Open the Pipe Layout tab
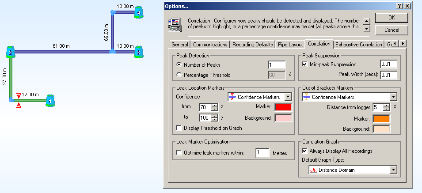Viewport: 422px width, 193px height. (x=290, y=44)
